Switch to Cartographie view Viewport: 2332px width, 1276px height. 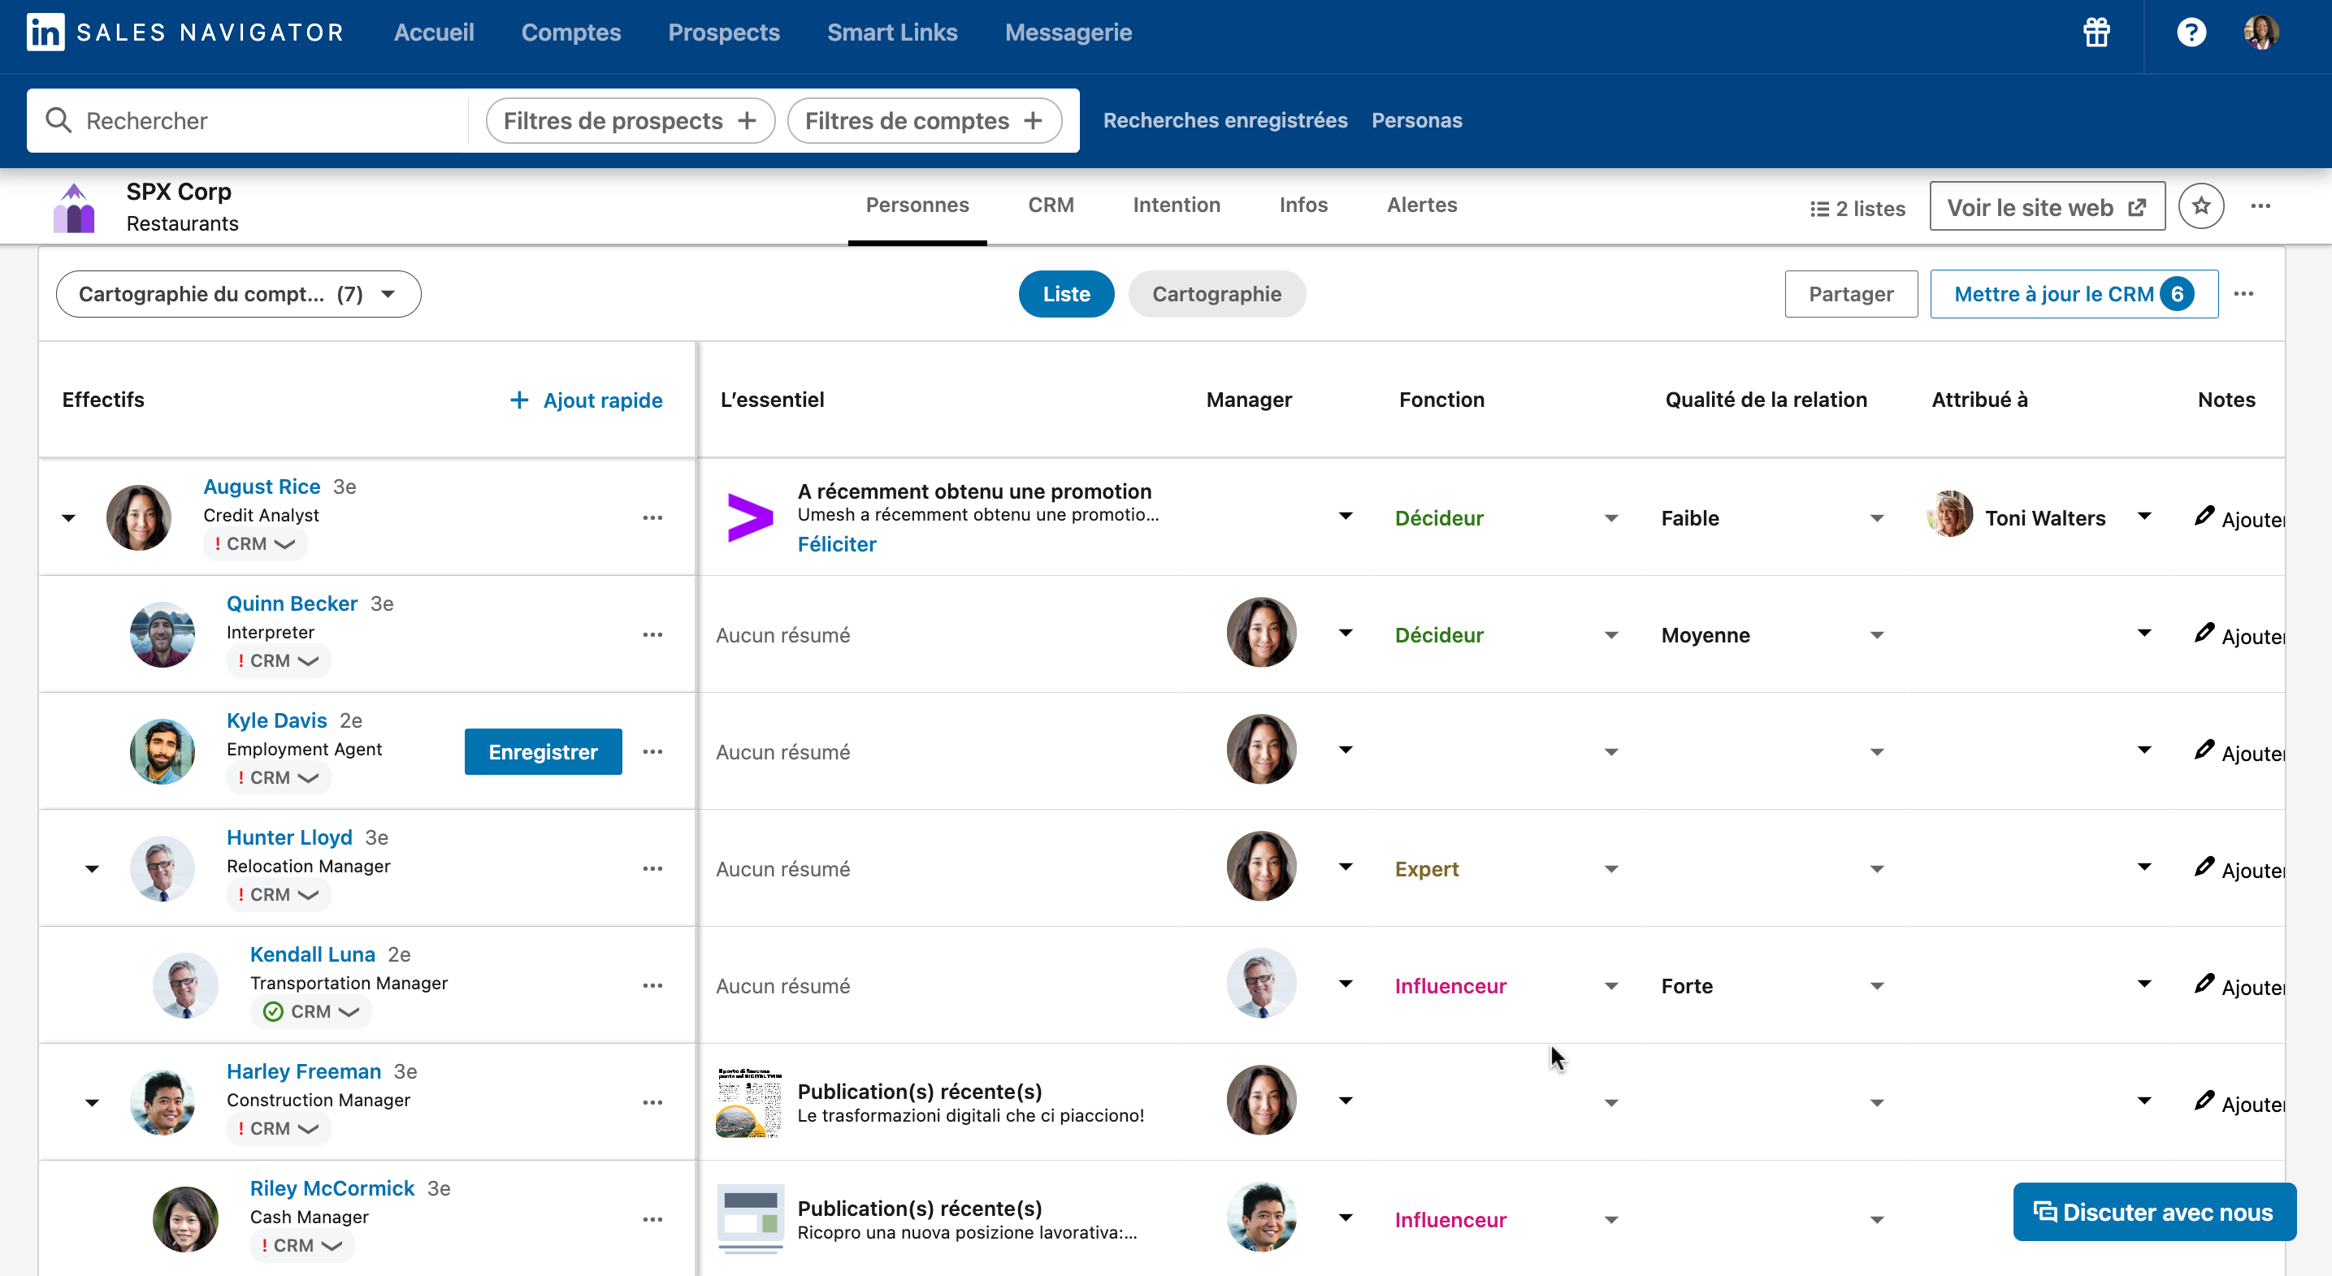click(1216, 294)
